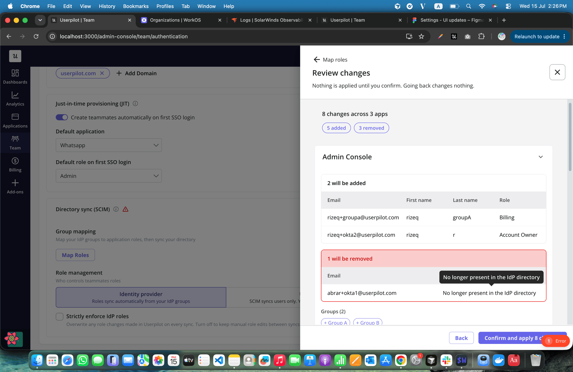Click Add Domain
This screenshot has width=573, height=372.
136,73
